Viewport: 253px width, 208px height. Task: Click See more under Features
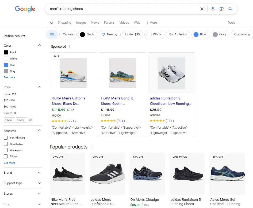(x=9, y=163)
